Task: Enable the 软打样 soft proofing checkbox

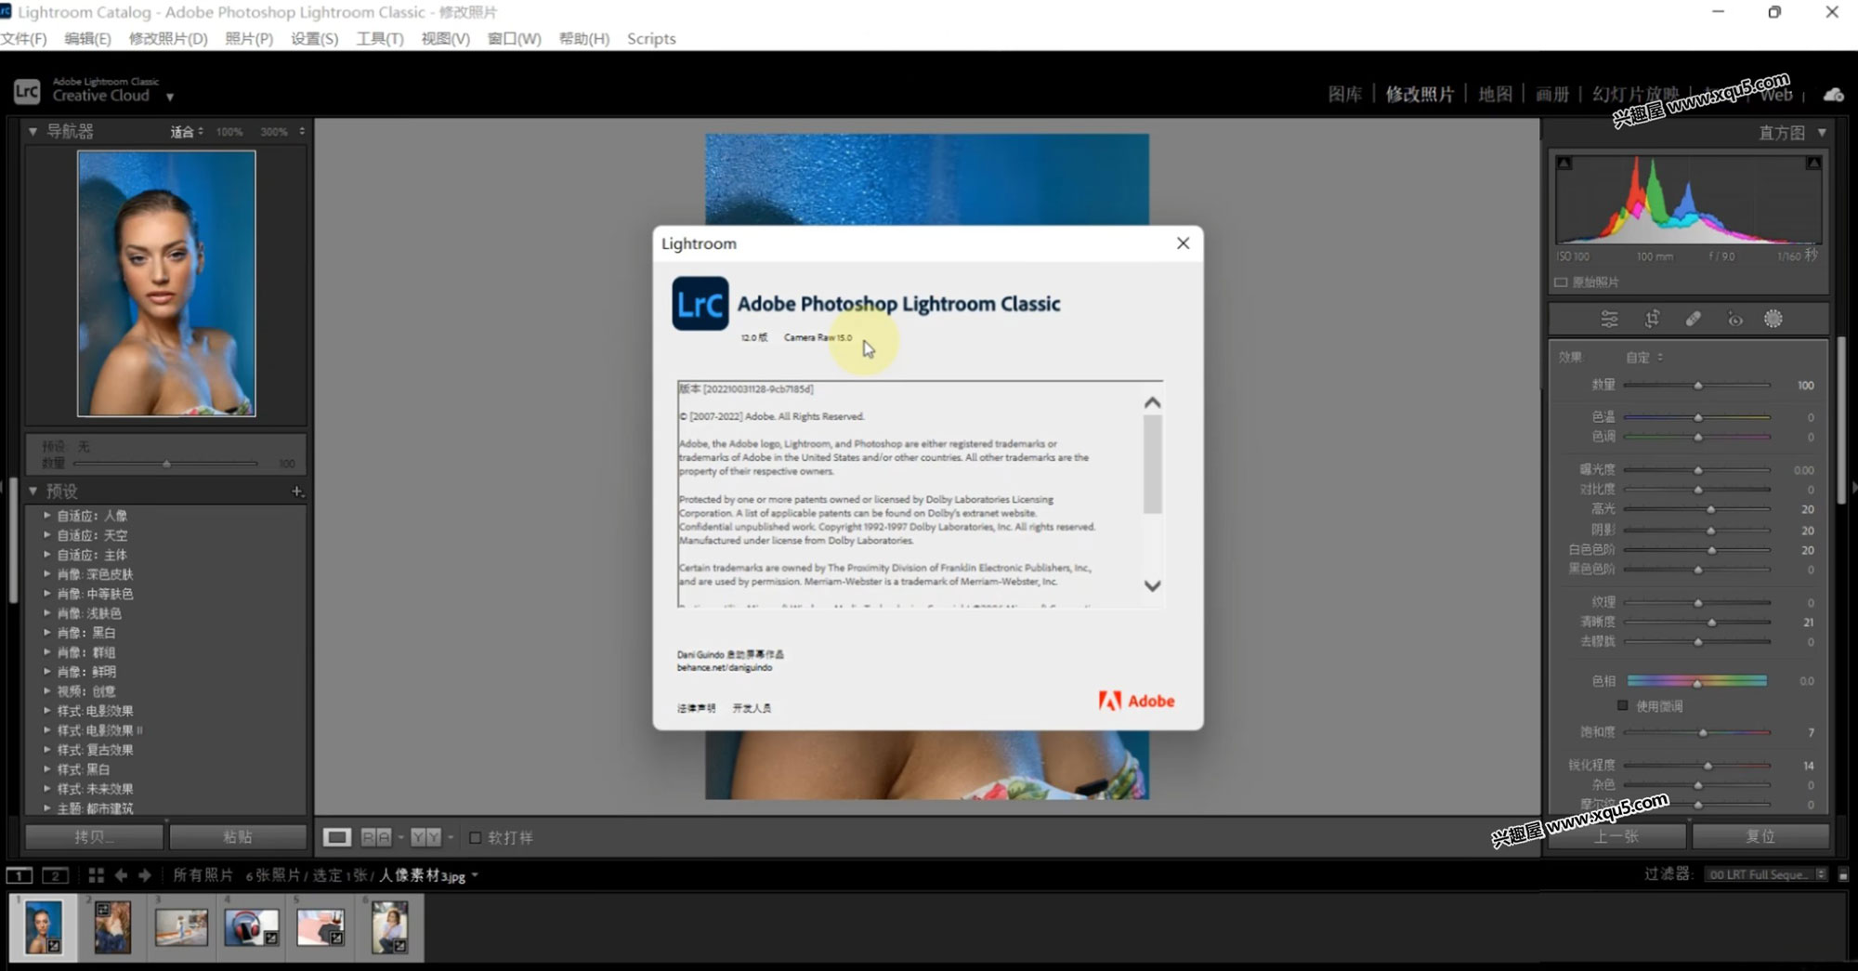Action: pyautogui.click(x=475, y=837)
